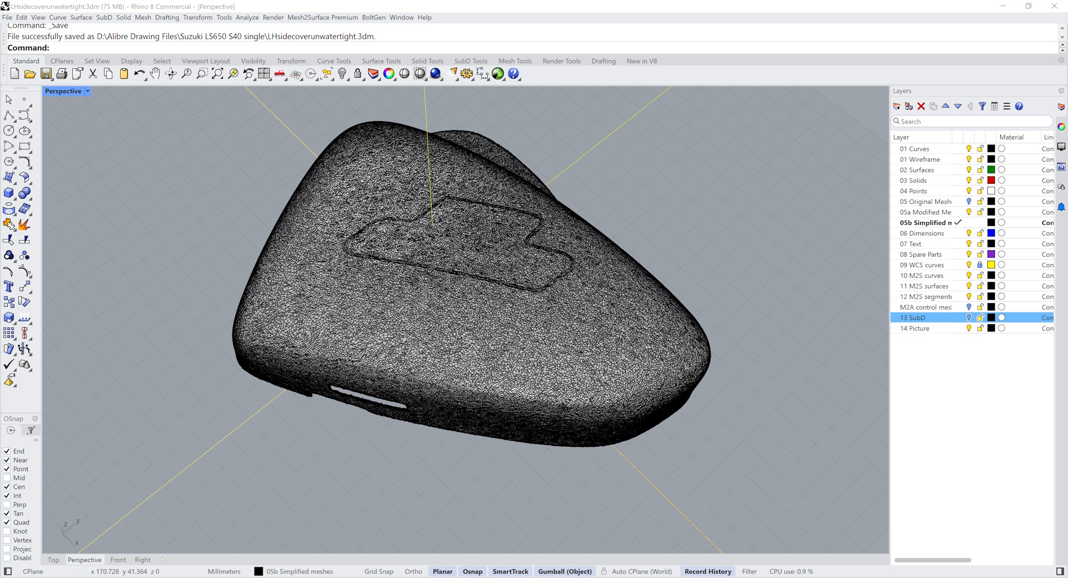1068x578 pixels.
Task: Toggle the Near osnap checkbox
Action: point(7,460)
